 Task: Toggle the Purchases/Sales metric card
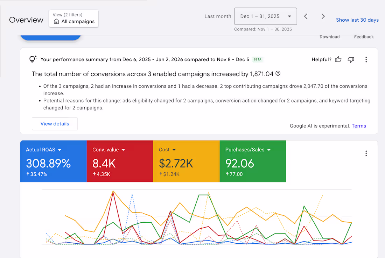253,162
